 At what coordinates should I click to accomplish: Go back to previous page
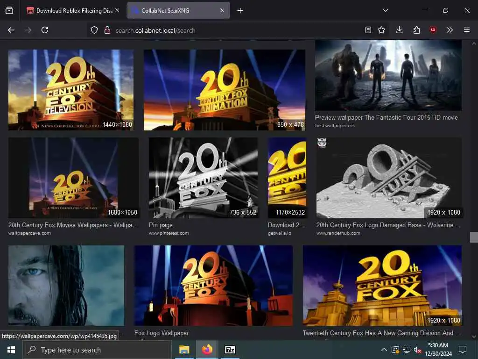[11, 30]
